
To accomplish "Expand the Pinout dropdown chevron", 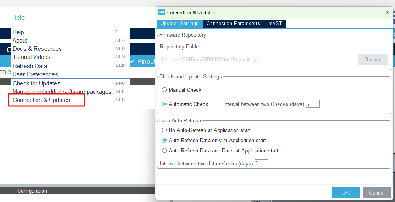I will point(132,61).
